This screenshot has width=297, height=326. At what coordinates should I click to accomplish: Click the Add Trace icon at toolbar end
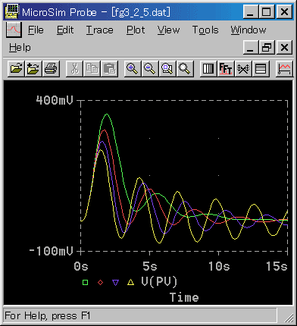pos(284,68)
